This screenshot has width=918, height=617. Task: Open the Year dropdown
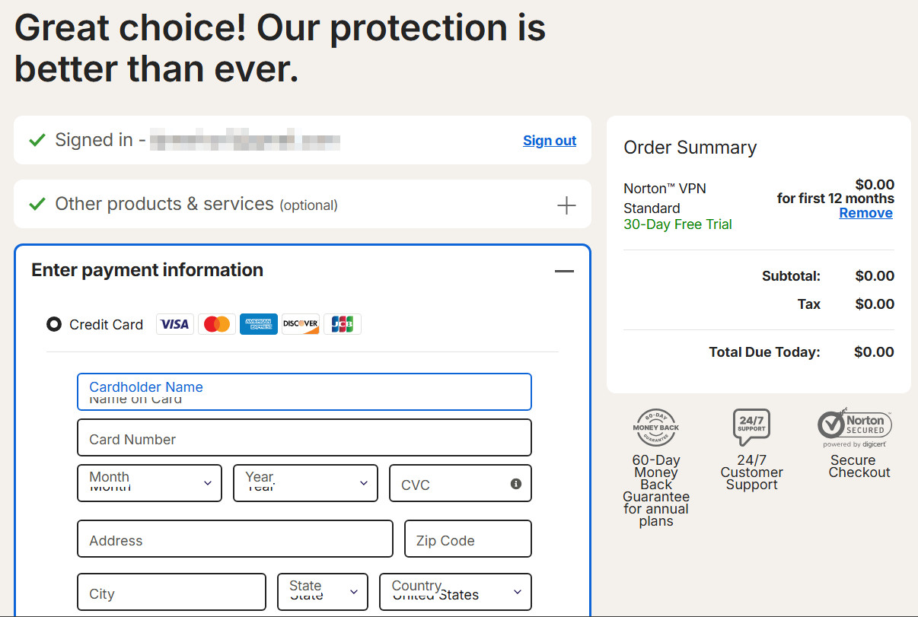(305, 483)
